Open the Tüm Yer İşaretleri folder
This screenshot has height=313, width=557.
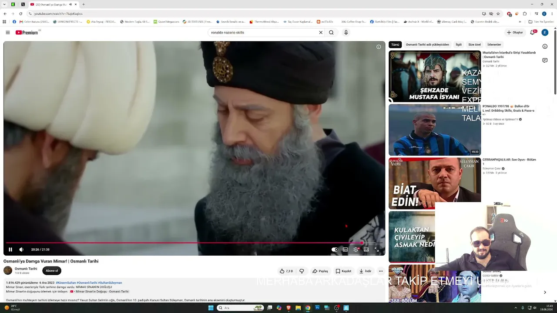click(541, 22)
